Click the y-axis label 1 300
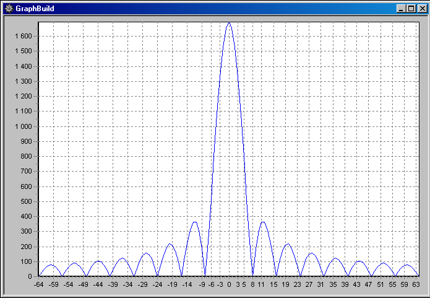 24,81
